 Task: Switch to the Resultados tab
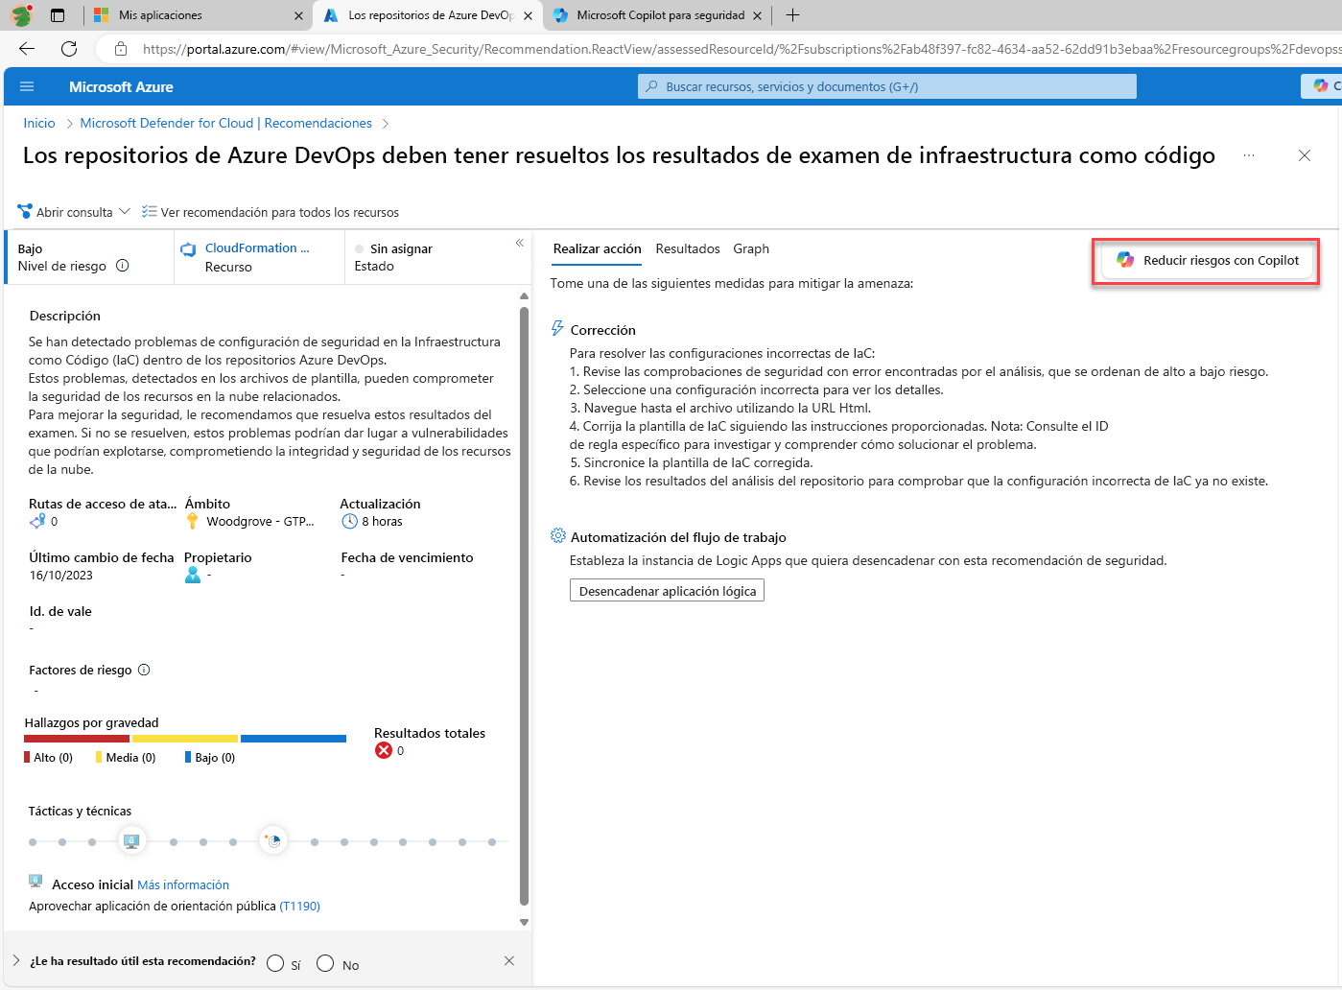point(687,248)
